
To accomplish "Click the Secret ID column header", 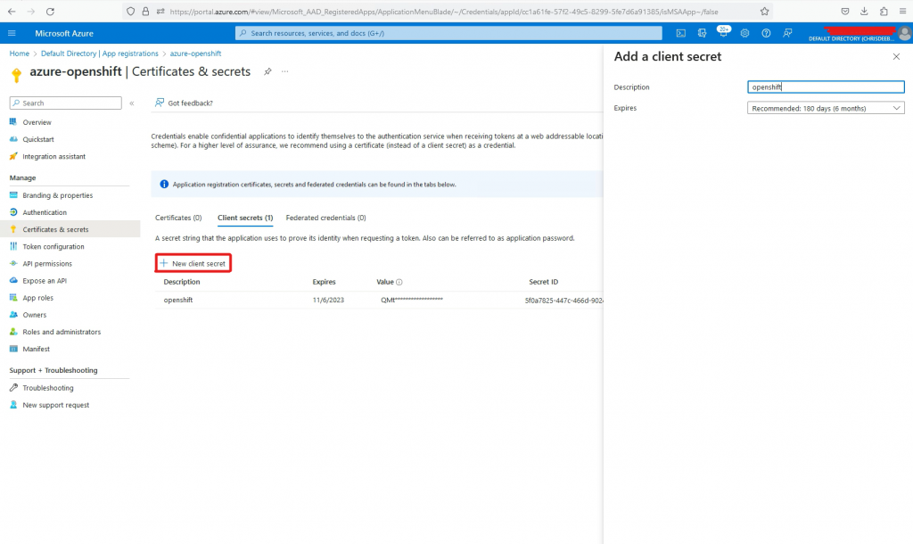I will point(543,282).
